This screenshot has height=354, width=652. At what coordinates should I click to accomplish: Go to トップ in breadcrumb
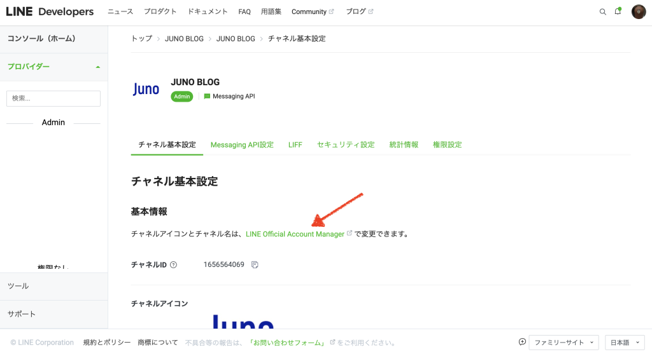[x=142, y=39]
